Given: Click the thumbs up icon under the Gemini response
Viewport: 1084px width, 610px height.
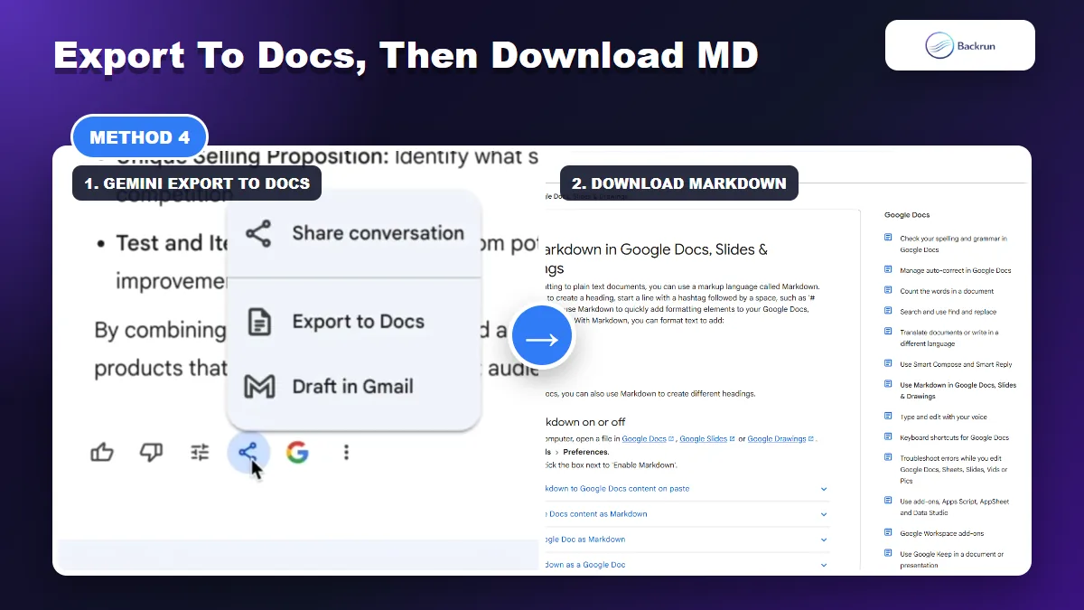Looking at the screenshot, I should point(102,453).
